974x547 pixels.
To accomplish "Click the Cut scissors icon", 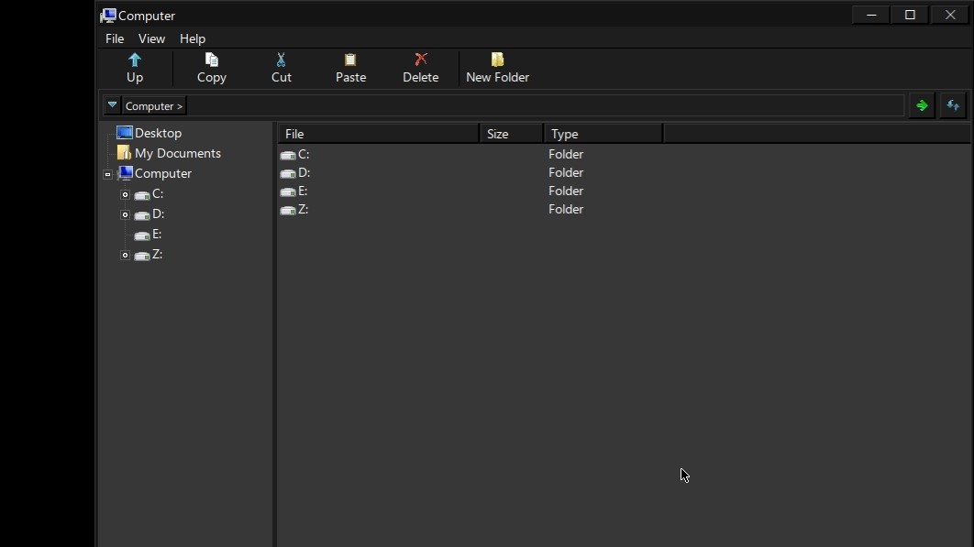I will coord(281,60).
